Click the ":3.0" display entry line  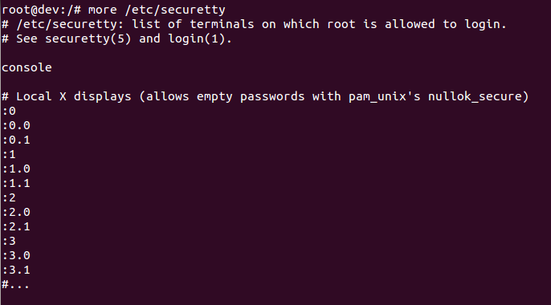16,255
